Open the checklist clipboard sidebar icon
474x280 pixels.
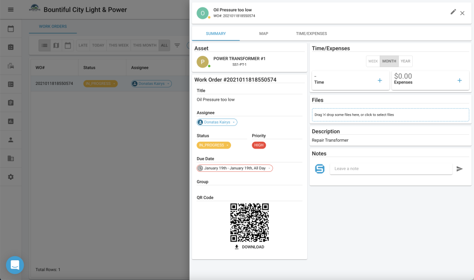pyautogui.click(x=10, y=103)
